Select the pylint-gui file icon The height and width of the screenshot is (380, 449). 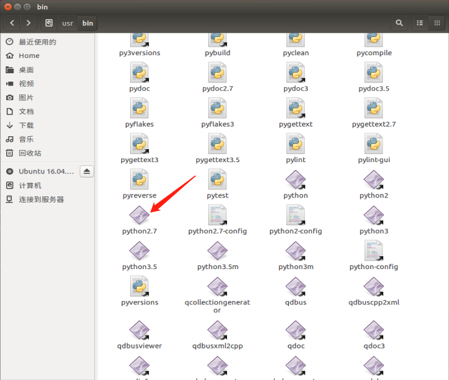pyautogui.click(x=374, y=144)
